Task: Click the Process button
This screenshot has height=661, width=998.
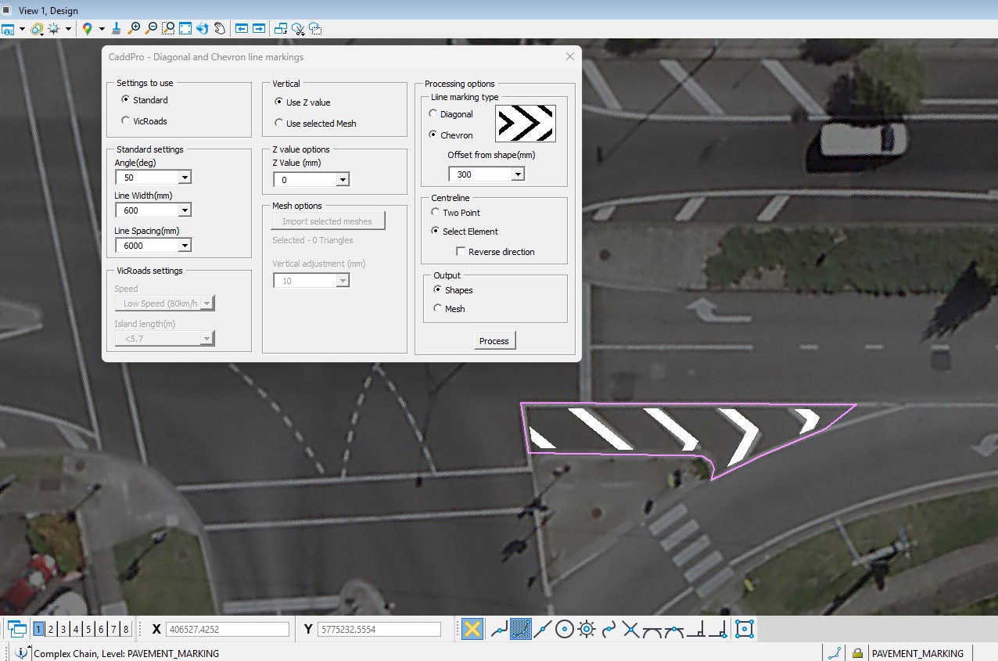Action: (x=494, y=340)
